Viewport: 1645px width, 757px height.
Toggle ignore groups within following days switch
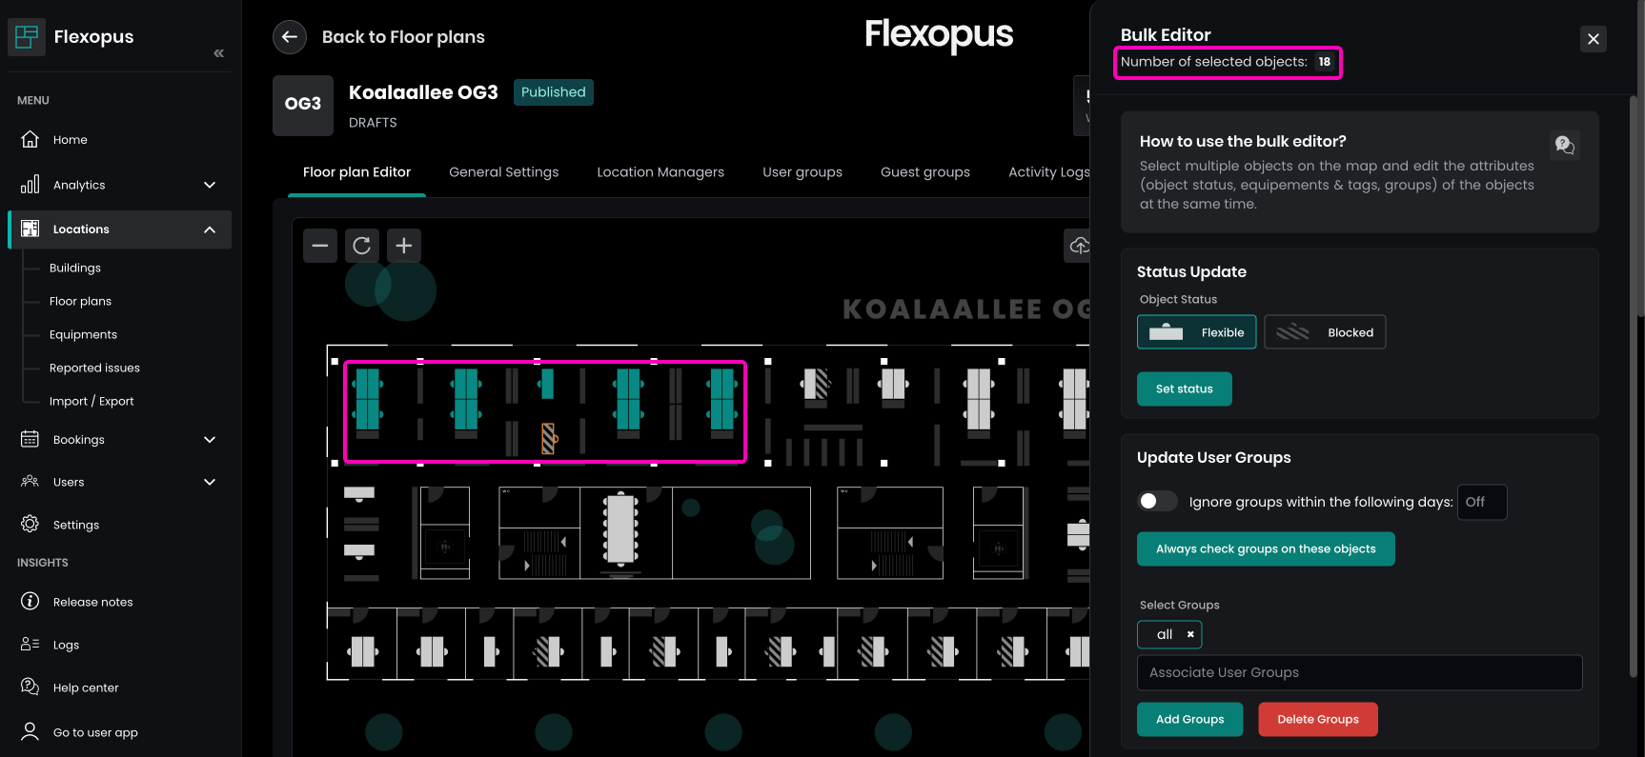[1157, 502]
